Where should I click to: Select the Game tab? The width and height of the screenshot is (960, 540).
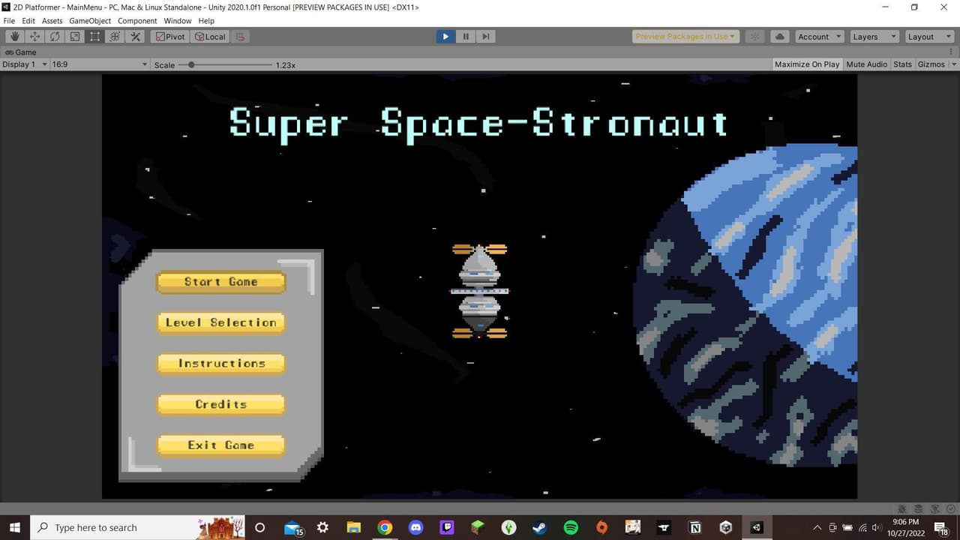point(21,52)
